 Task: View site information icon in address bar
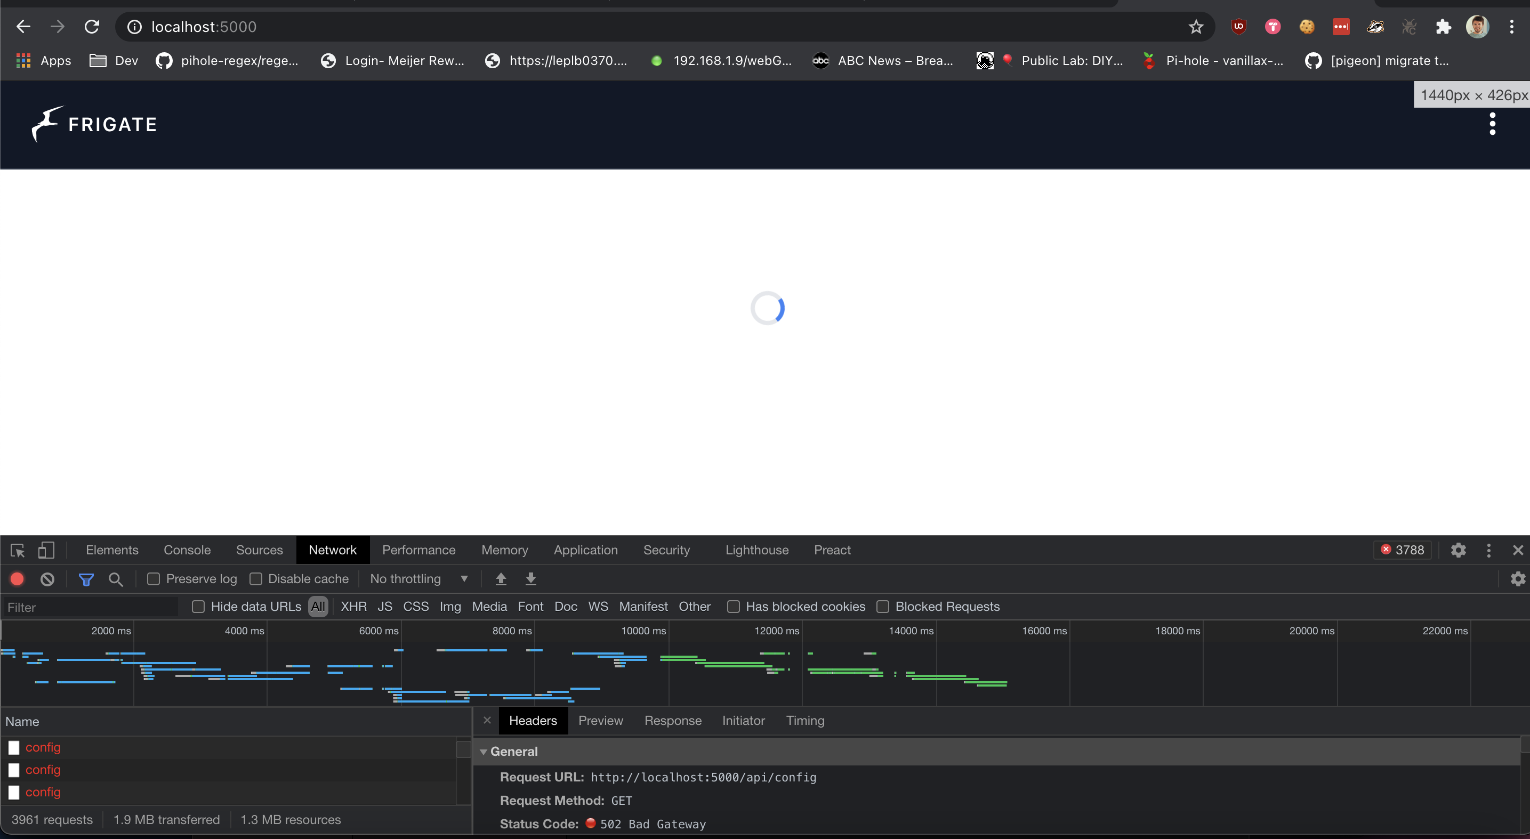135,27
